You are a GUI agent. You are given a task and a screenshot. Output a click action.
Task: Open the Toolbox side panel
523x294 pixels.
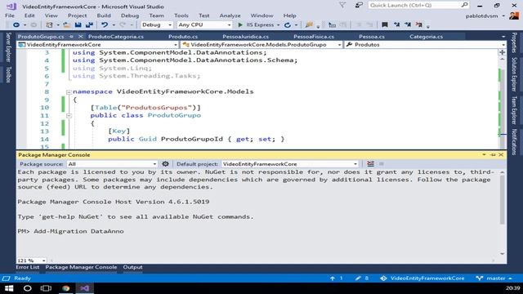(8, 74)
